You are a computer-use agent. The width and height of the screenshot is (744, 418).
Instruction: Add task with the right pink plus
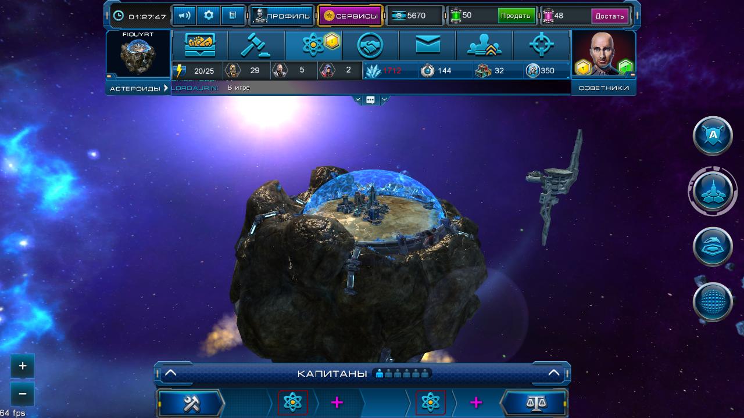click(x=476, y=402)
